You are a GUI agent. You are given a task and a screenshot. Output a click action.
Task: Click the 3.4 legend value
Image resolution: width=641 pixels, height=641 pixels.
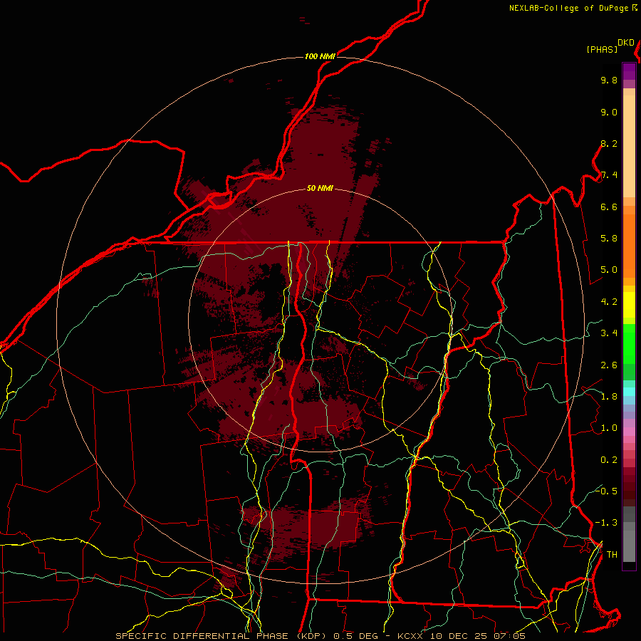pos(609,333)
